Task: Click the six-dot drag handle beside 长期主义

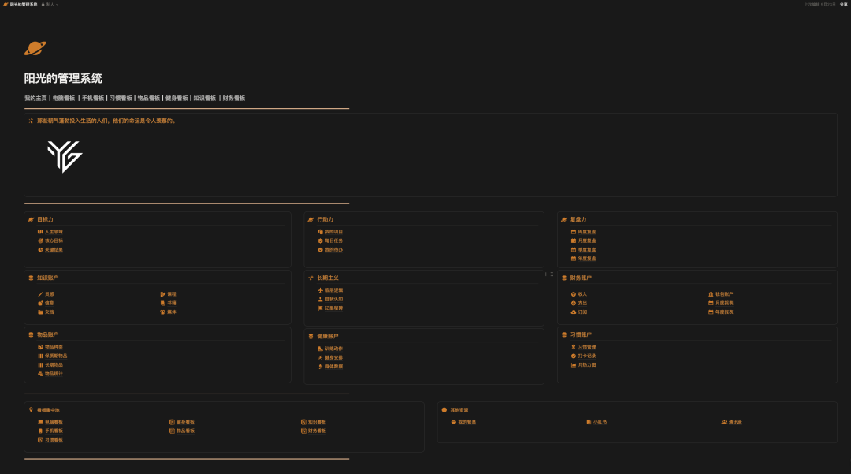Action: point(552,274)
